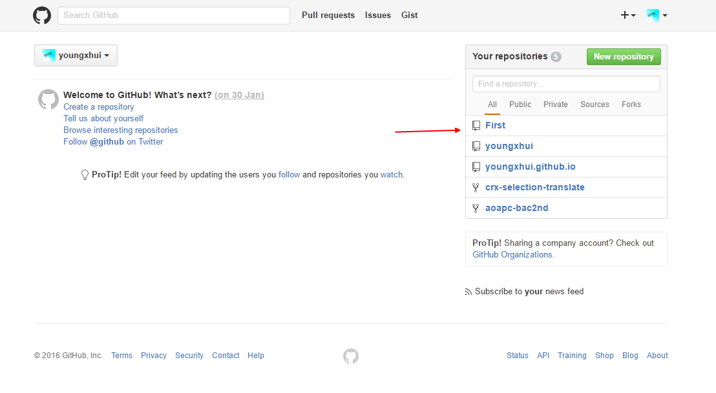Open Gist in the header
The width and height of the screenshot is (716, 393).
coord(409,15)
